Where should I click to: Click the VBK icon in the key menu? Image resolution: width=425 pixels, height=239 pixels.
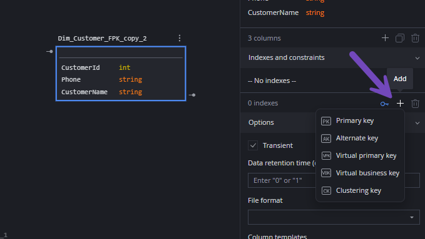click(x=326, y=173)
